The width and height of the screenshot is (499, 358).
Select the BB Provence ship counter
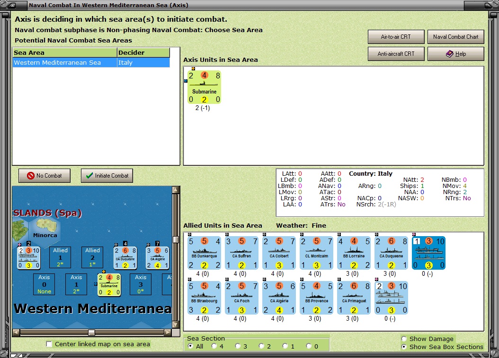(x=316, y=298)
